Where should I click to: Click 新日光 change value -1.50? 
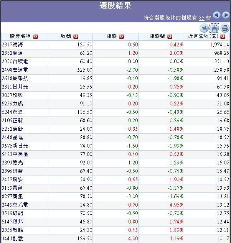(x=132, y=146)
